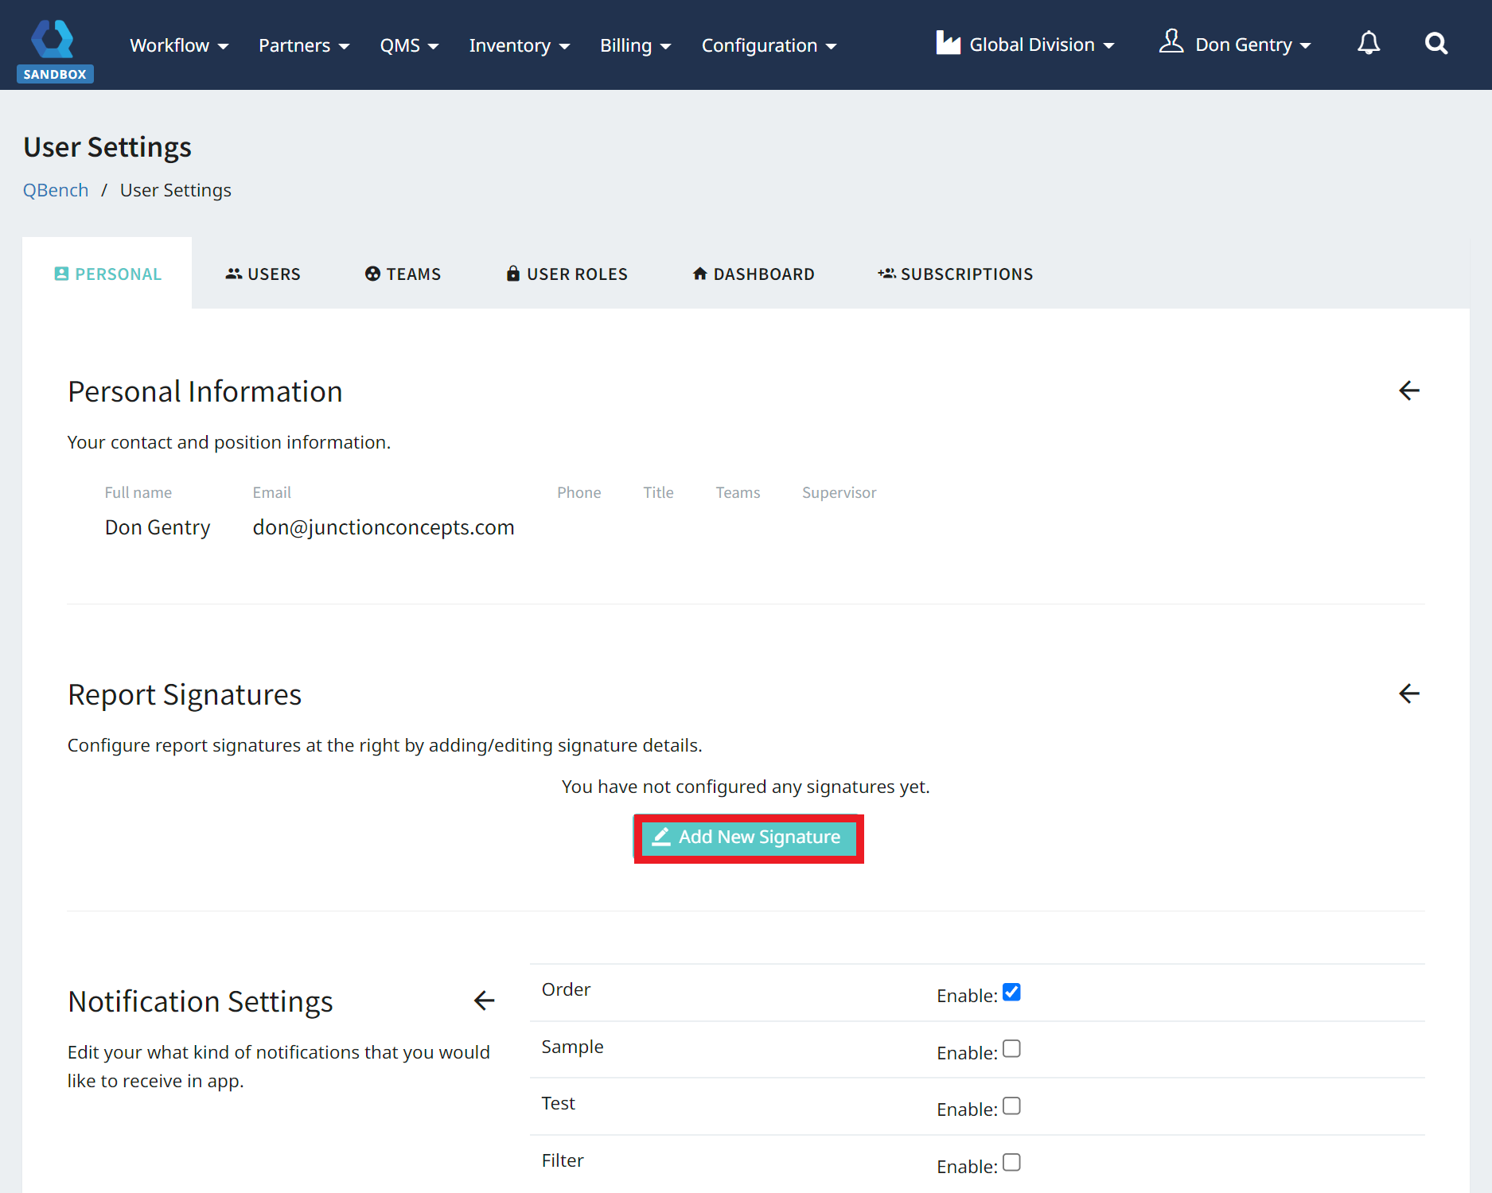Image resolution: width=1492 pixels, height=1193 pixels.
Task: Switch to the Users tab
Action: click(x=263, y=274)
